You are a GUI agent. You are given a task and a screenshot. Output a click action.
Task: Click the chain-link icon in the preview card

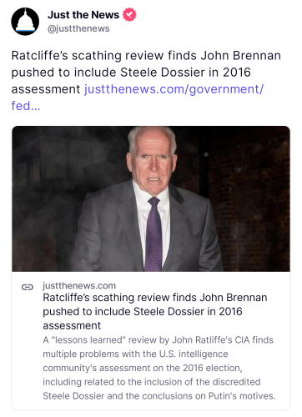pos(28,287)
